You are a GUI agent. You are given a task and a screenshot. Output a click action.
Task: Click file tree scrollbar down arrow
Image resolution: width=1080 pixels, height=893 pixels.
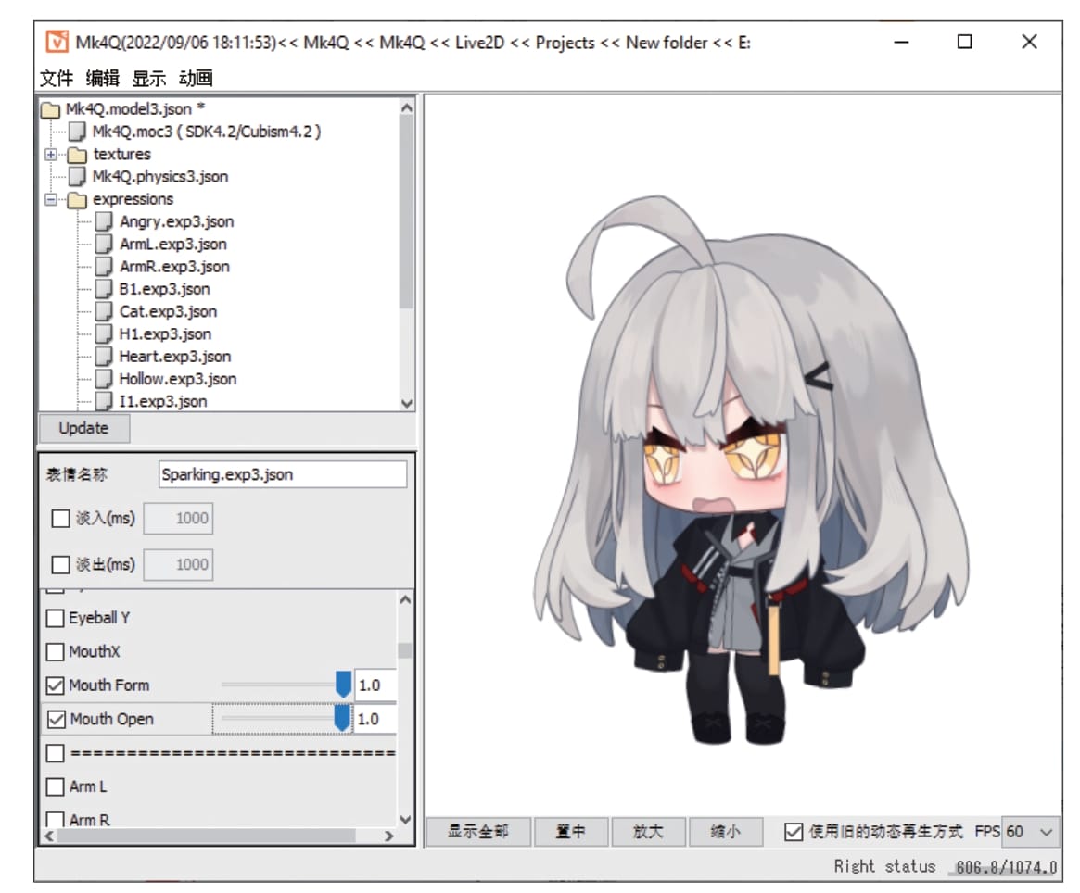click(406, 404)
